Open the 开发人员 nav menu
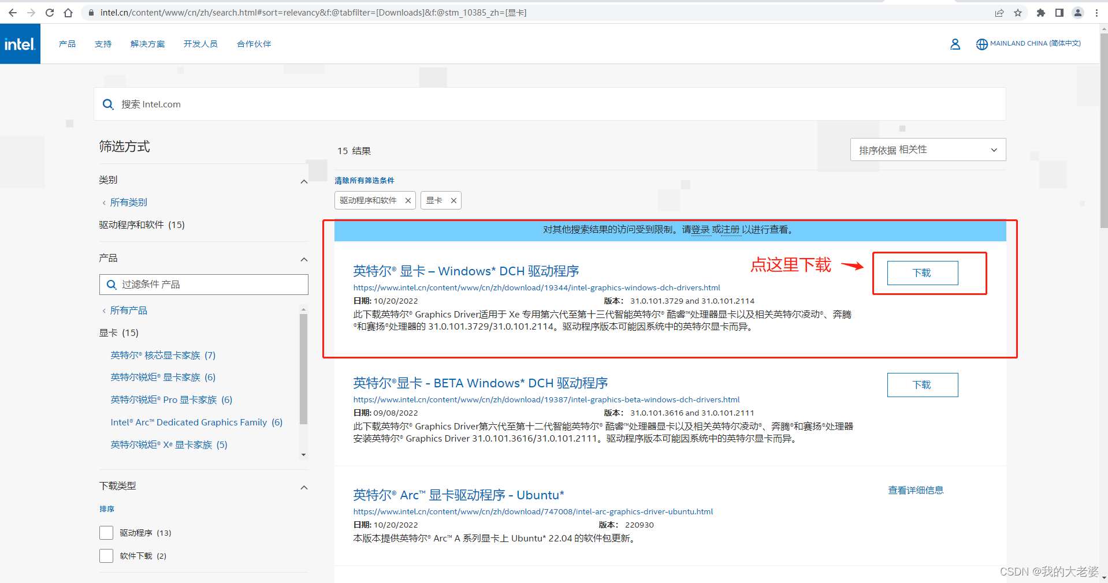Screen dimensions: 1108x583 click(200, 44)
